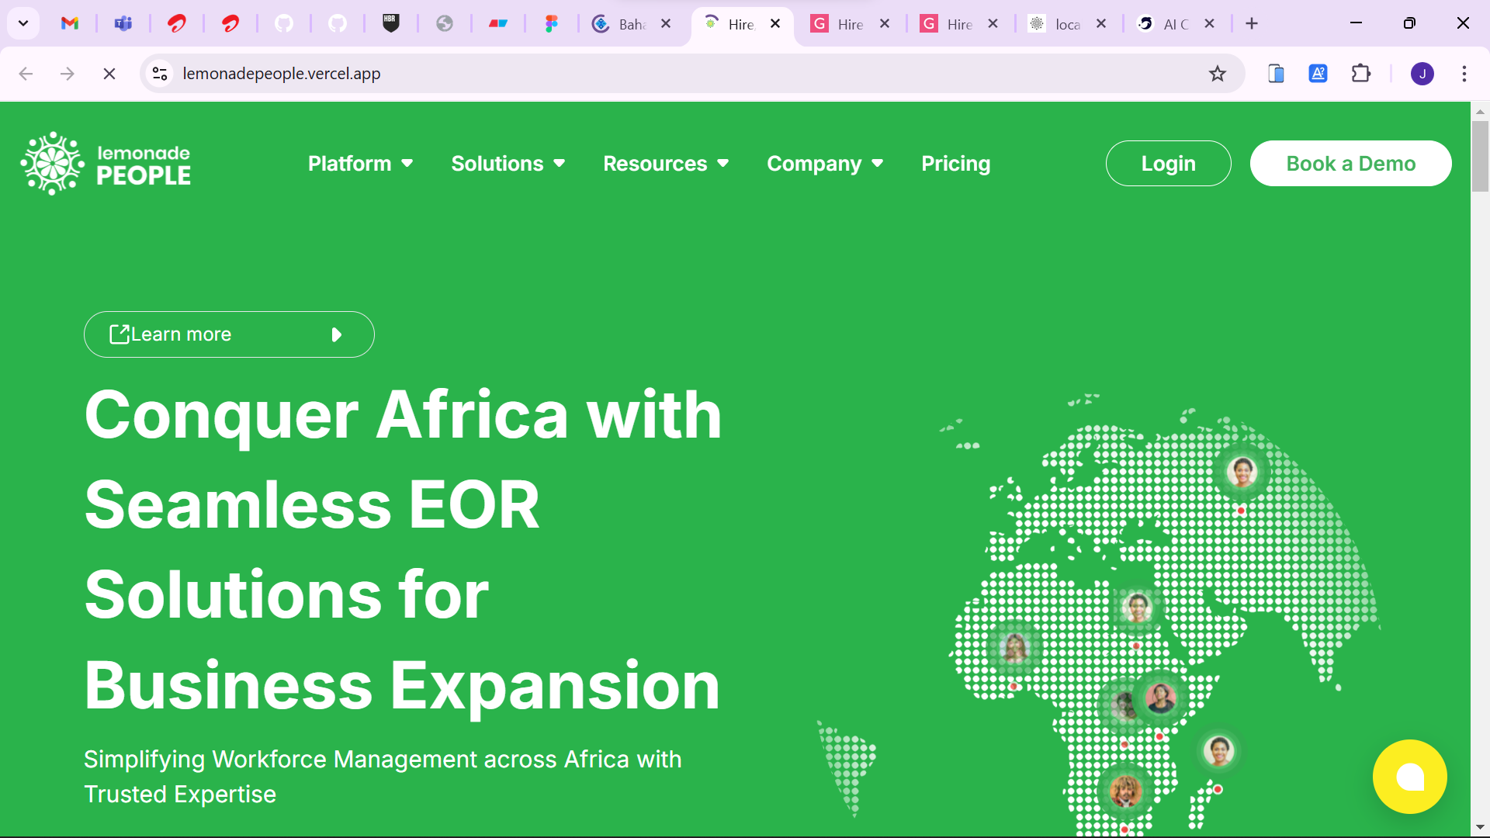Open the translate extension icon

tap(1318, 74)
